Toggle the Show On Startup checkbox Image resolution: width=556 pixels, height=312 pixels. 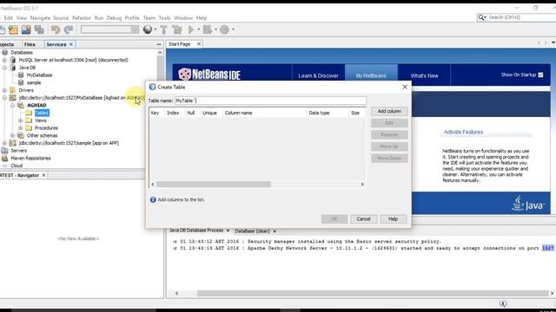[x=540, y=75]
